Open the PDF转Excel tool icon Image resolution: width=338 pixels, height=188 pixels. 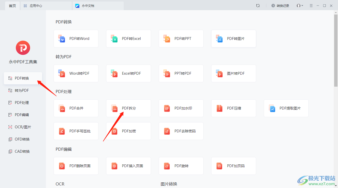click(x=114, y=39)
